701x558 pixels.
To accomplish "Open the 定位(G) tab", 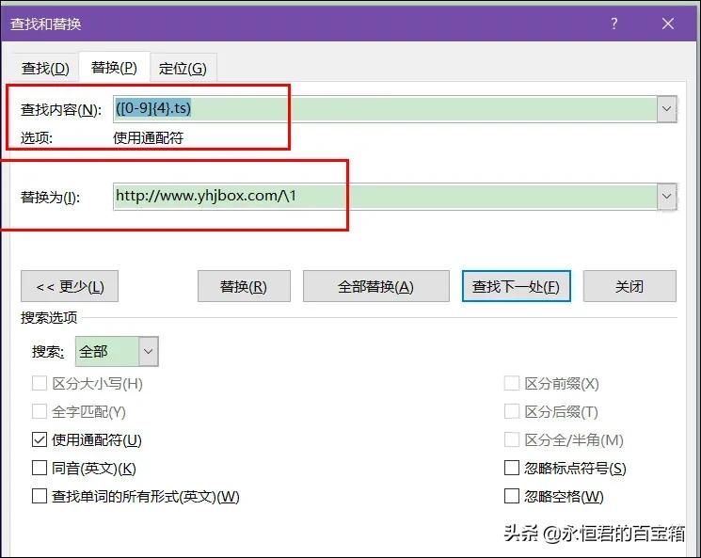I will [183, 69].
